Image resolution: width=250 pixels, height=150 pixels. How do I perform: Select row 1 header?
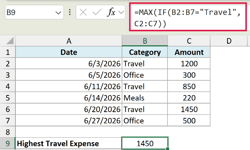8,52
